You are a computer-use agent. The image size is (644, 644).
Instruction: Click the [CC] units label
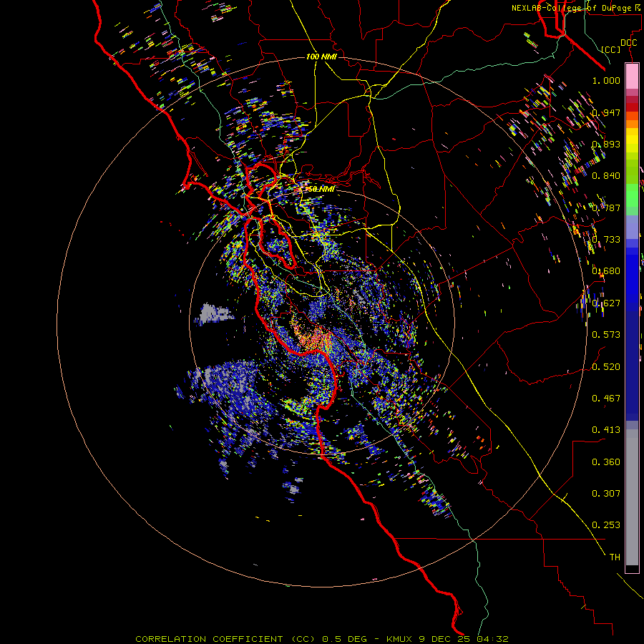(x=611, y=49)
